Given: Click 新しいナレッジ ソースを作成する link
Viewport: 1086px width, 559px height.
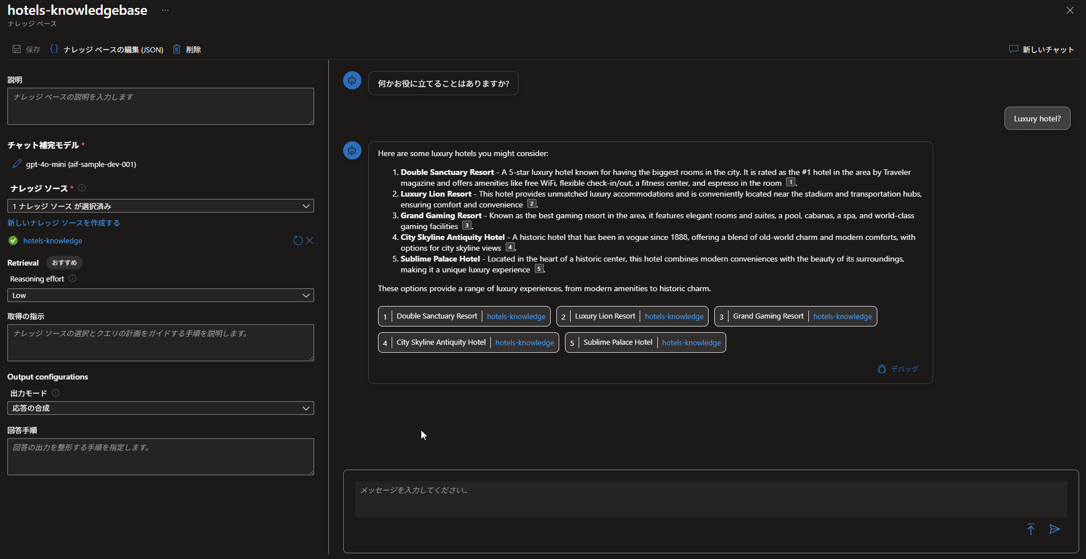Looking at the screenshot, I should [x=64, y=223].
